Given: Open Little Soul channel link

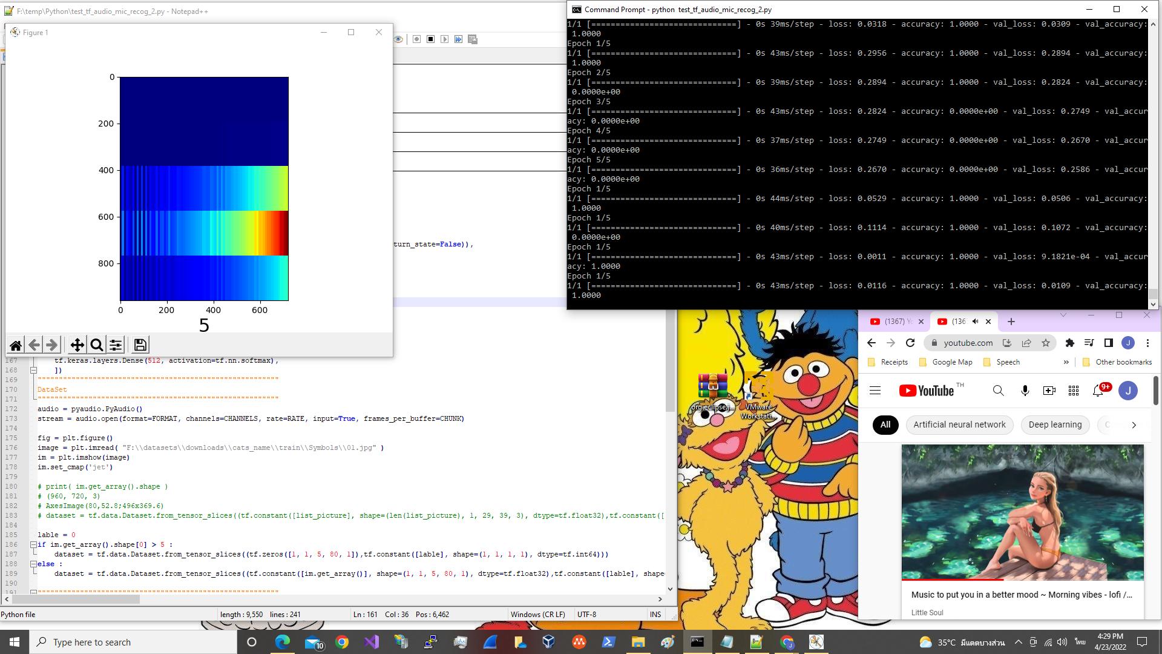Looking at the screenshot, I should tap(927, 613).
